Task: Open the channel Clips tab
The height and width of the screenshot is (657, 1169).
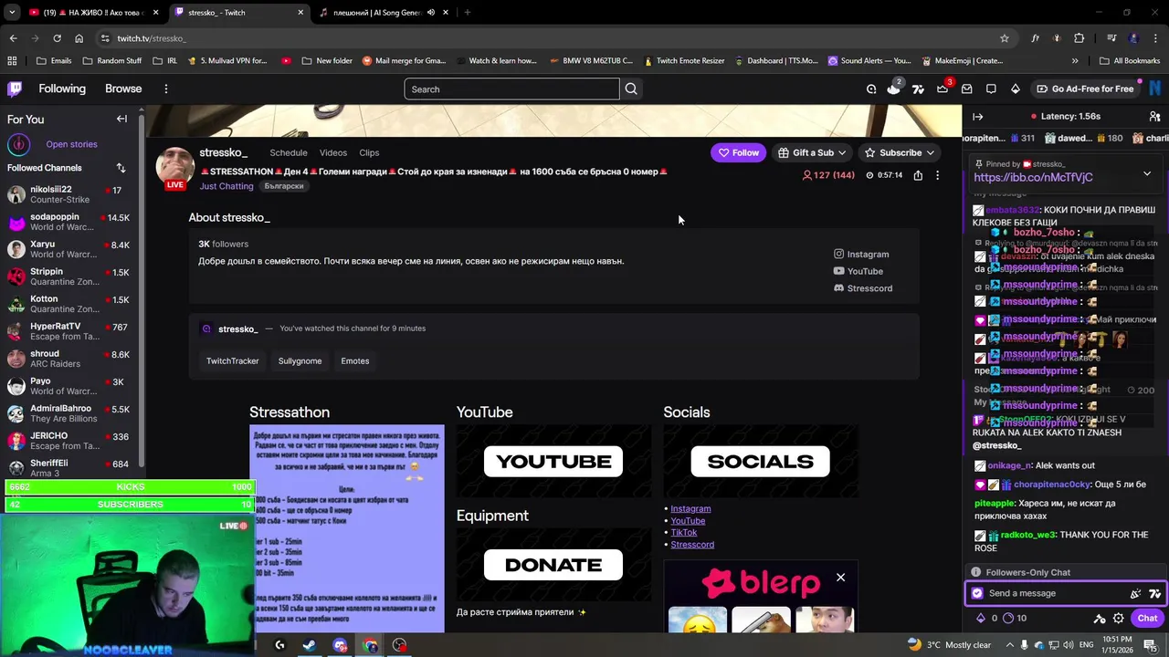Action: (x=369, y=152)
